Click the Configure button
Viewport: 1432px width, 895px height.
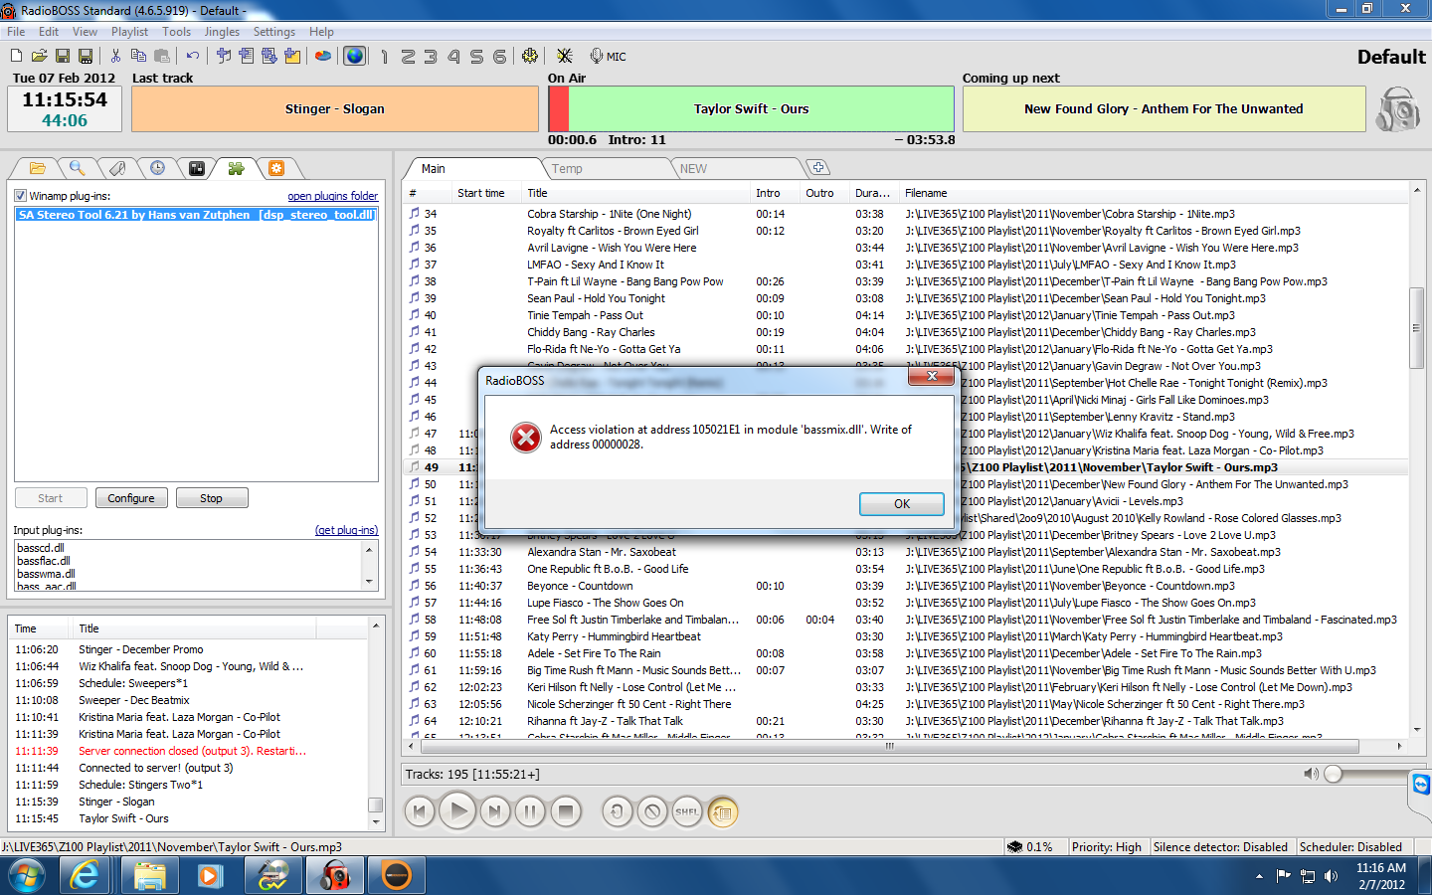pyautogui.click(x=131, y=498)
